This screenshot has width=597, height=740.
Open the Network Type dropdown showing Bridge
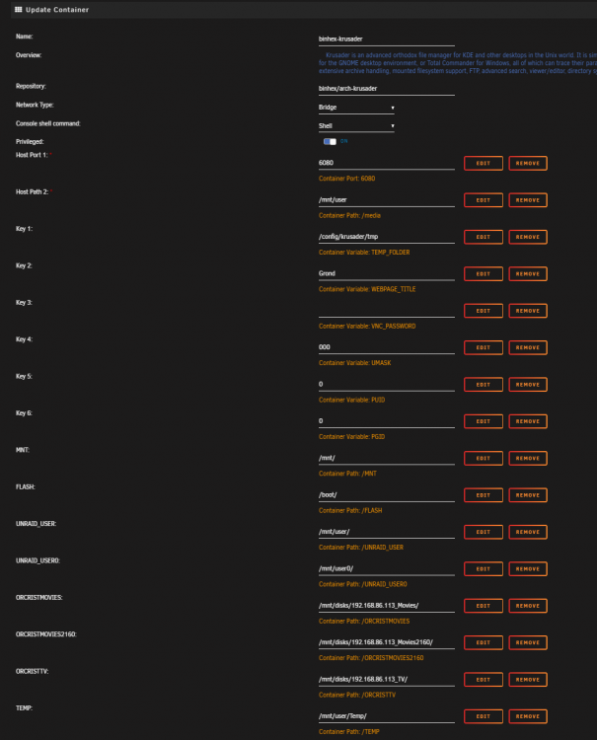pyautogui.click(x=356, y=108)
